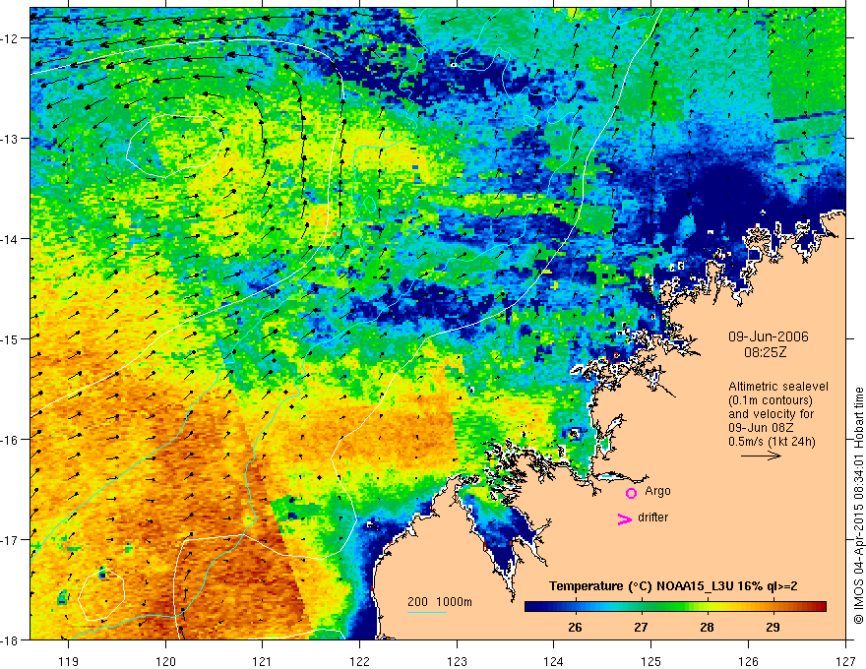Click 'and velocity for' caption line
Image resolution: width=866 pixels, height=669 pixels.
click(x=772, y=414)
